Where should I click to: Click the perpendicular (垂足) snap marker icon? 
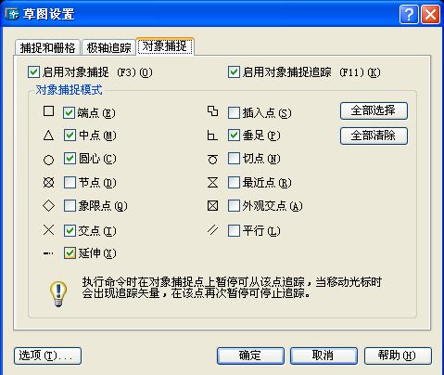tap(212, 136)
